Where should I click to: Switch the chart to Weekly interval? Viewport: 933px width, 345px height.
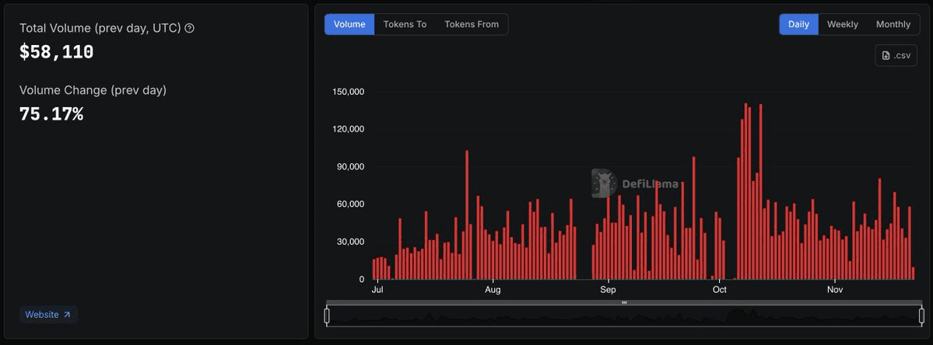click(842, 24)
